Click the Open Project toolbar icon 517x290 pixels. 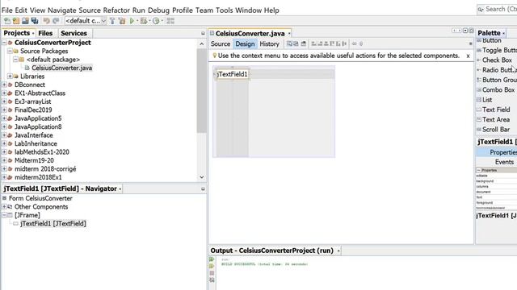(x=25, y=21)
